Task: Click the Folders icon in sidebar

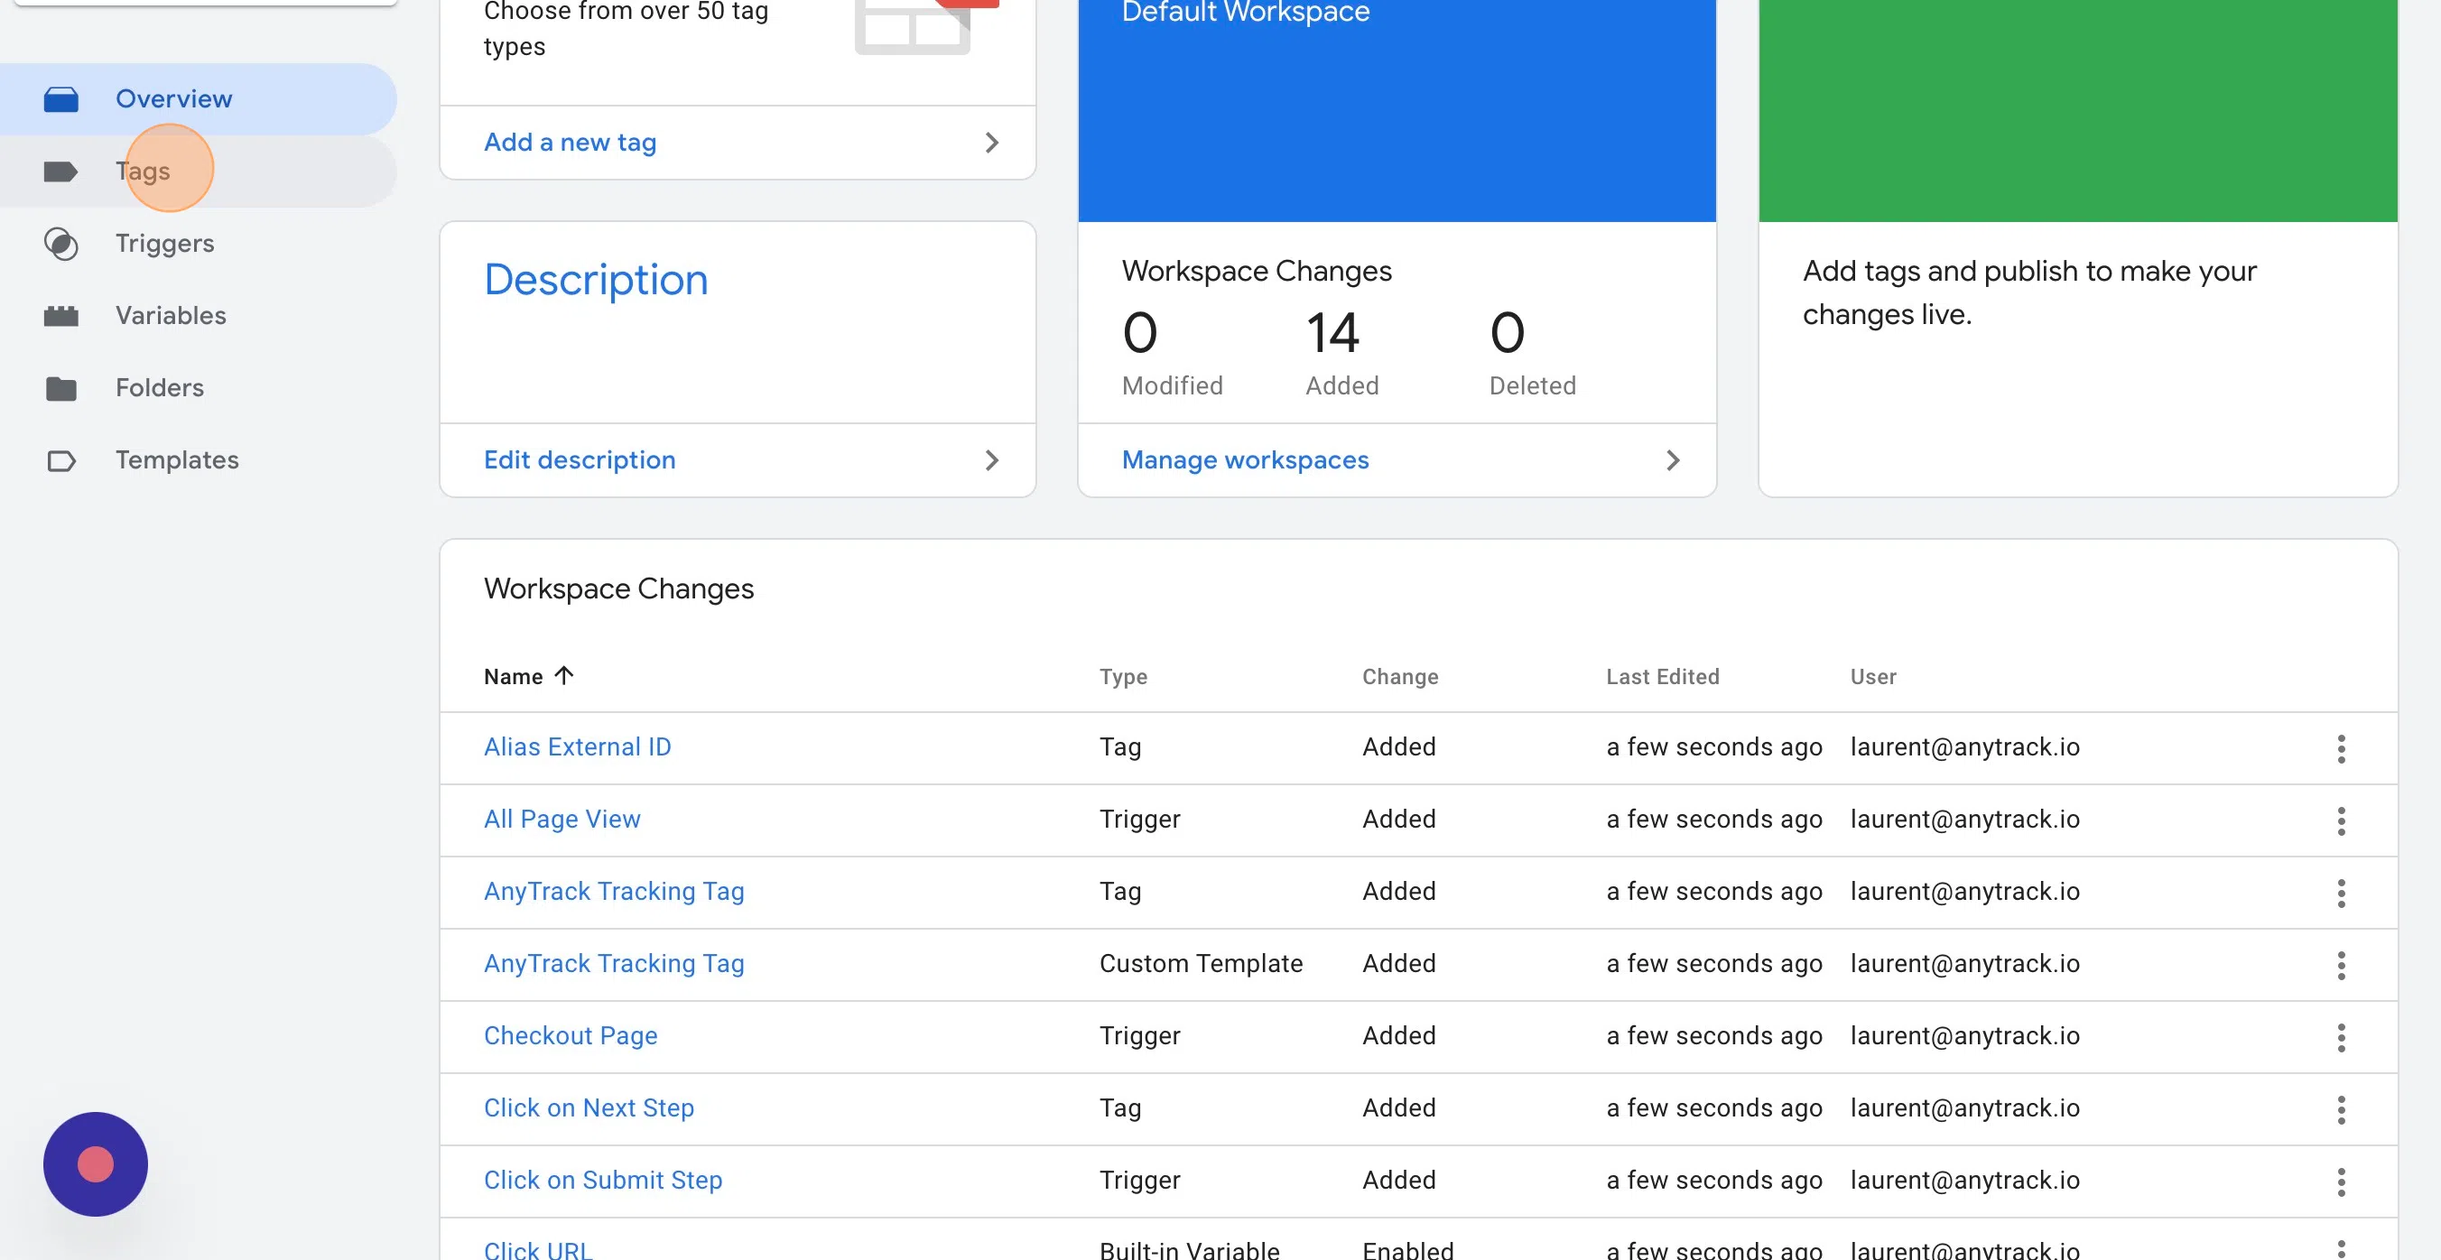Action: click(60, 388)
